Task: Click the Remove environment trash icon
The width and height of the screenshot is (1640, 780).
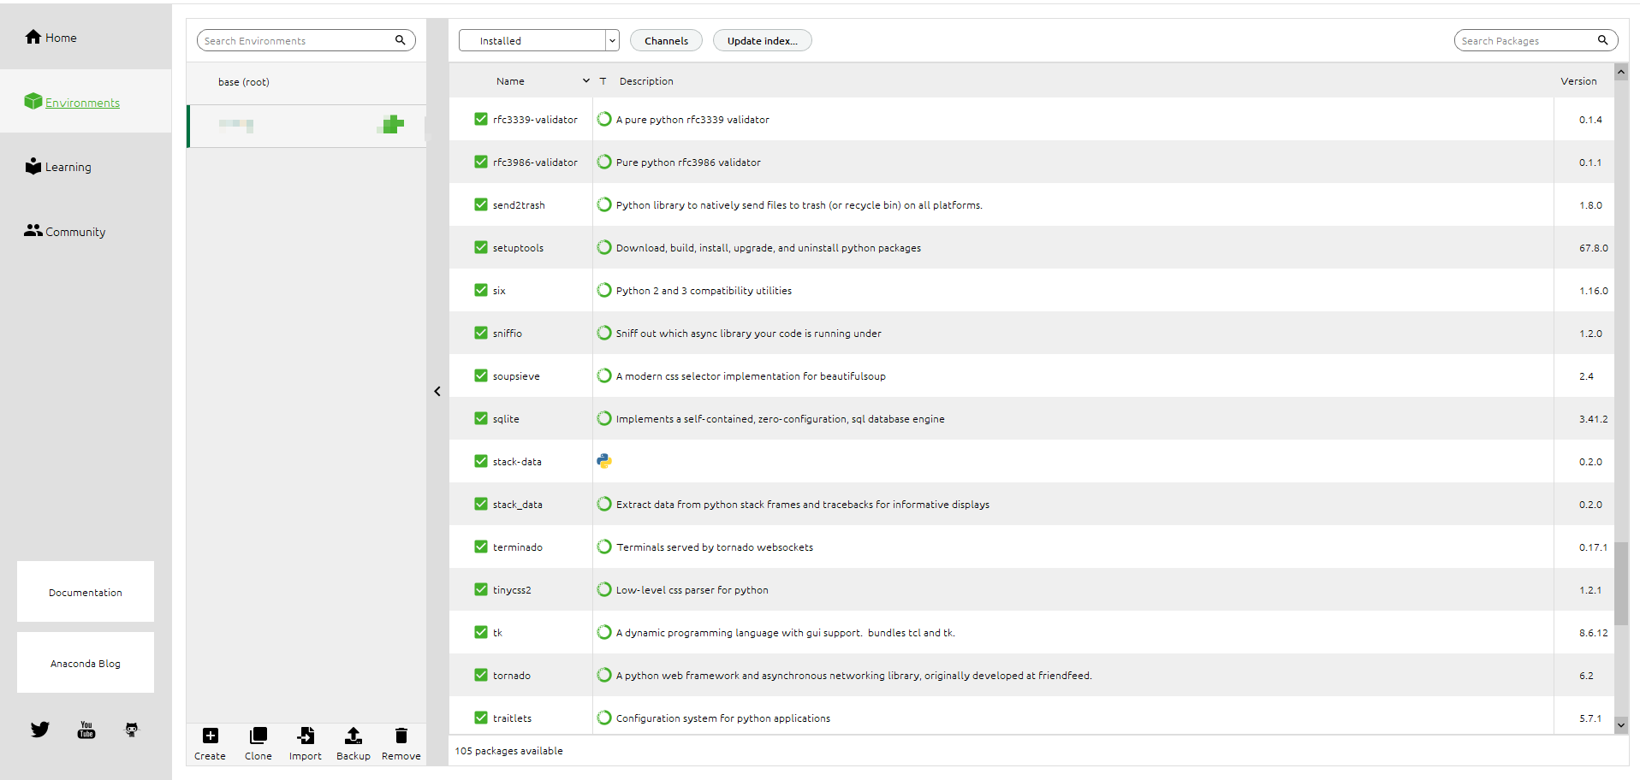Action: point(401,736)
